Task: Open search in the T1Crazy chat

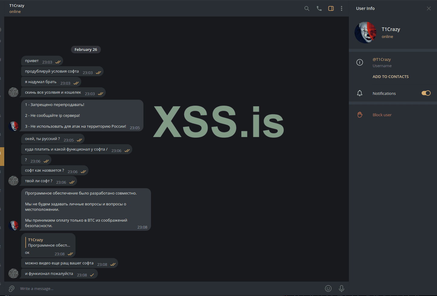Action: click(x=307, y=8)
